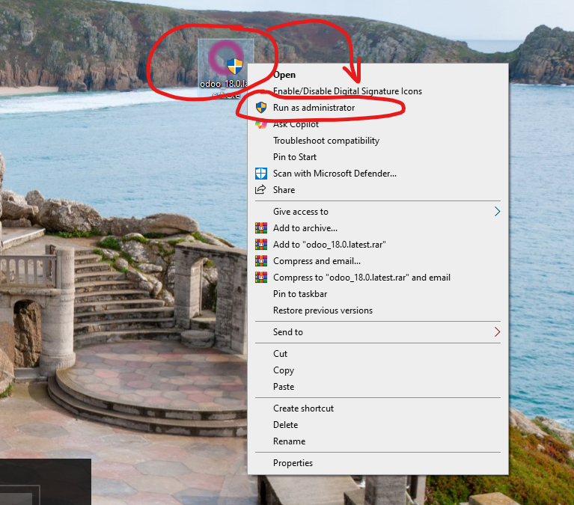Select the odoo_18.0.latest installer desktop icon
This screenshot has width=574, height=505.
pos(226,63)
